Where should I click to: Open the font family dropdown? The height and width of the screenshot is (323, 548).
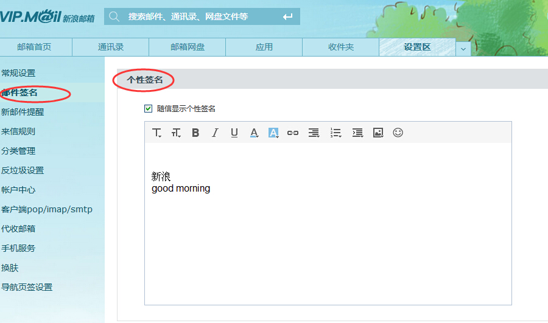[x=156, y=133]
